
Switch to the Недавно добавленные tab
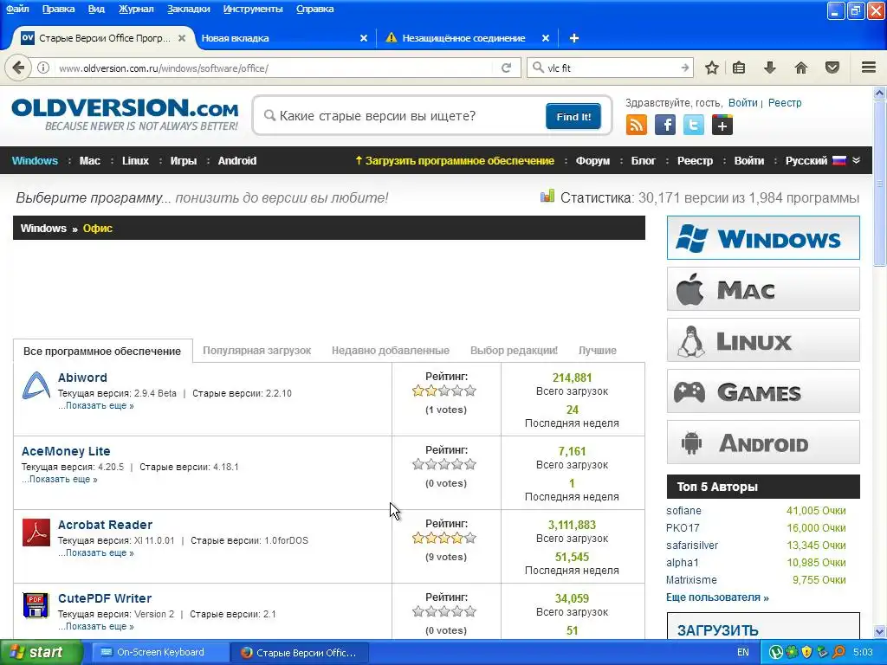[x=391, y=350]
